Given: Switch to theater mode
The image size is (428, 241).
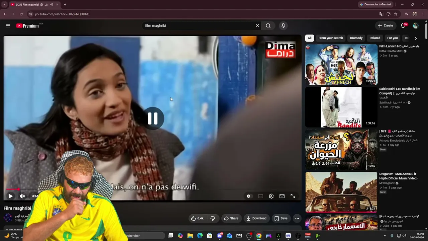Looking at the screenshot, I should point(282,196).
